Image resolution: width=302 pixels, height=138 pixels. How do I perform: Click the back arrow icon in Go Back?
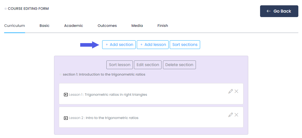click(x=269, y=11)
